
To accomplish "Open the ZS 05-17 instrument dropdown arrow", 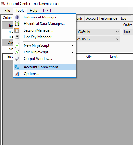I will tap(118, 39).
